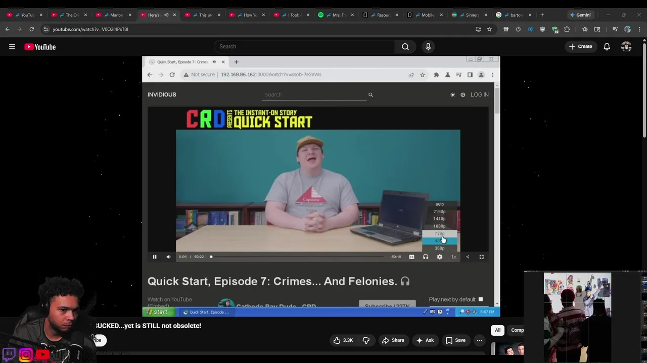Open the Create dropdown button on YouTube
The image size is (647, 363).
coord(580,47)
